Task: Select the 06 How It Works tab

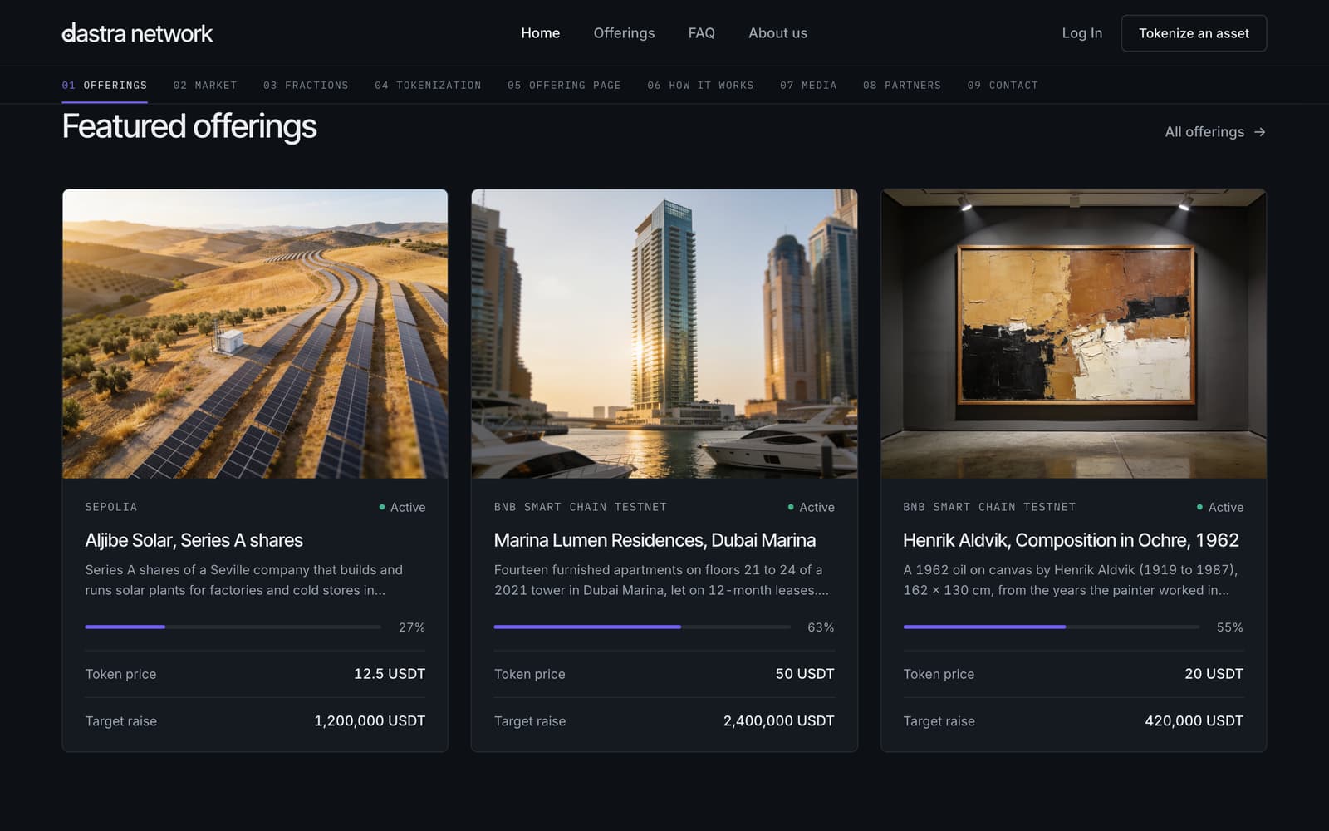Action: pyautogui.click(x=700, y=86)
